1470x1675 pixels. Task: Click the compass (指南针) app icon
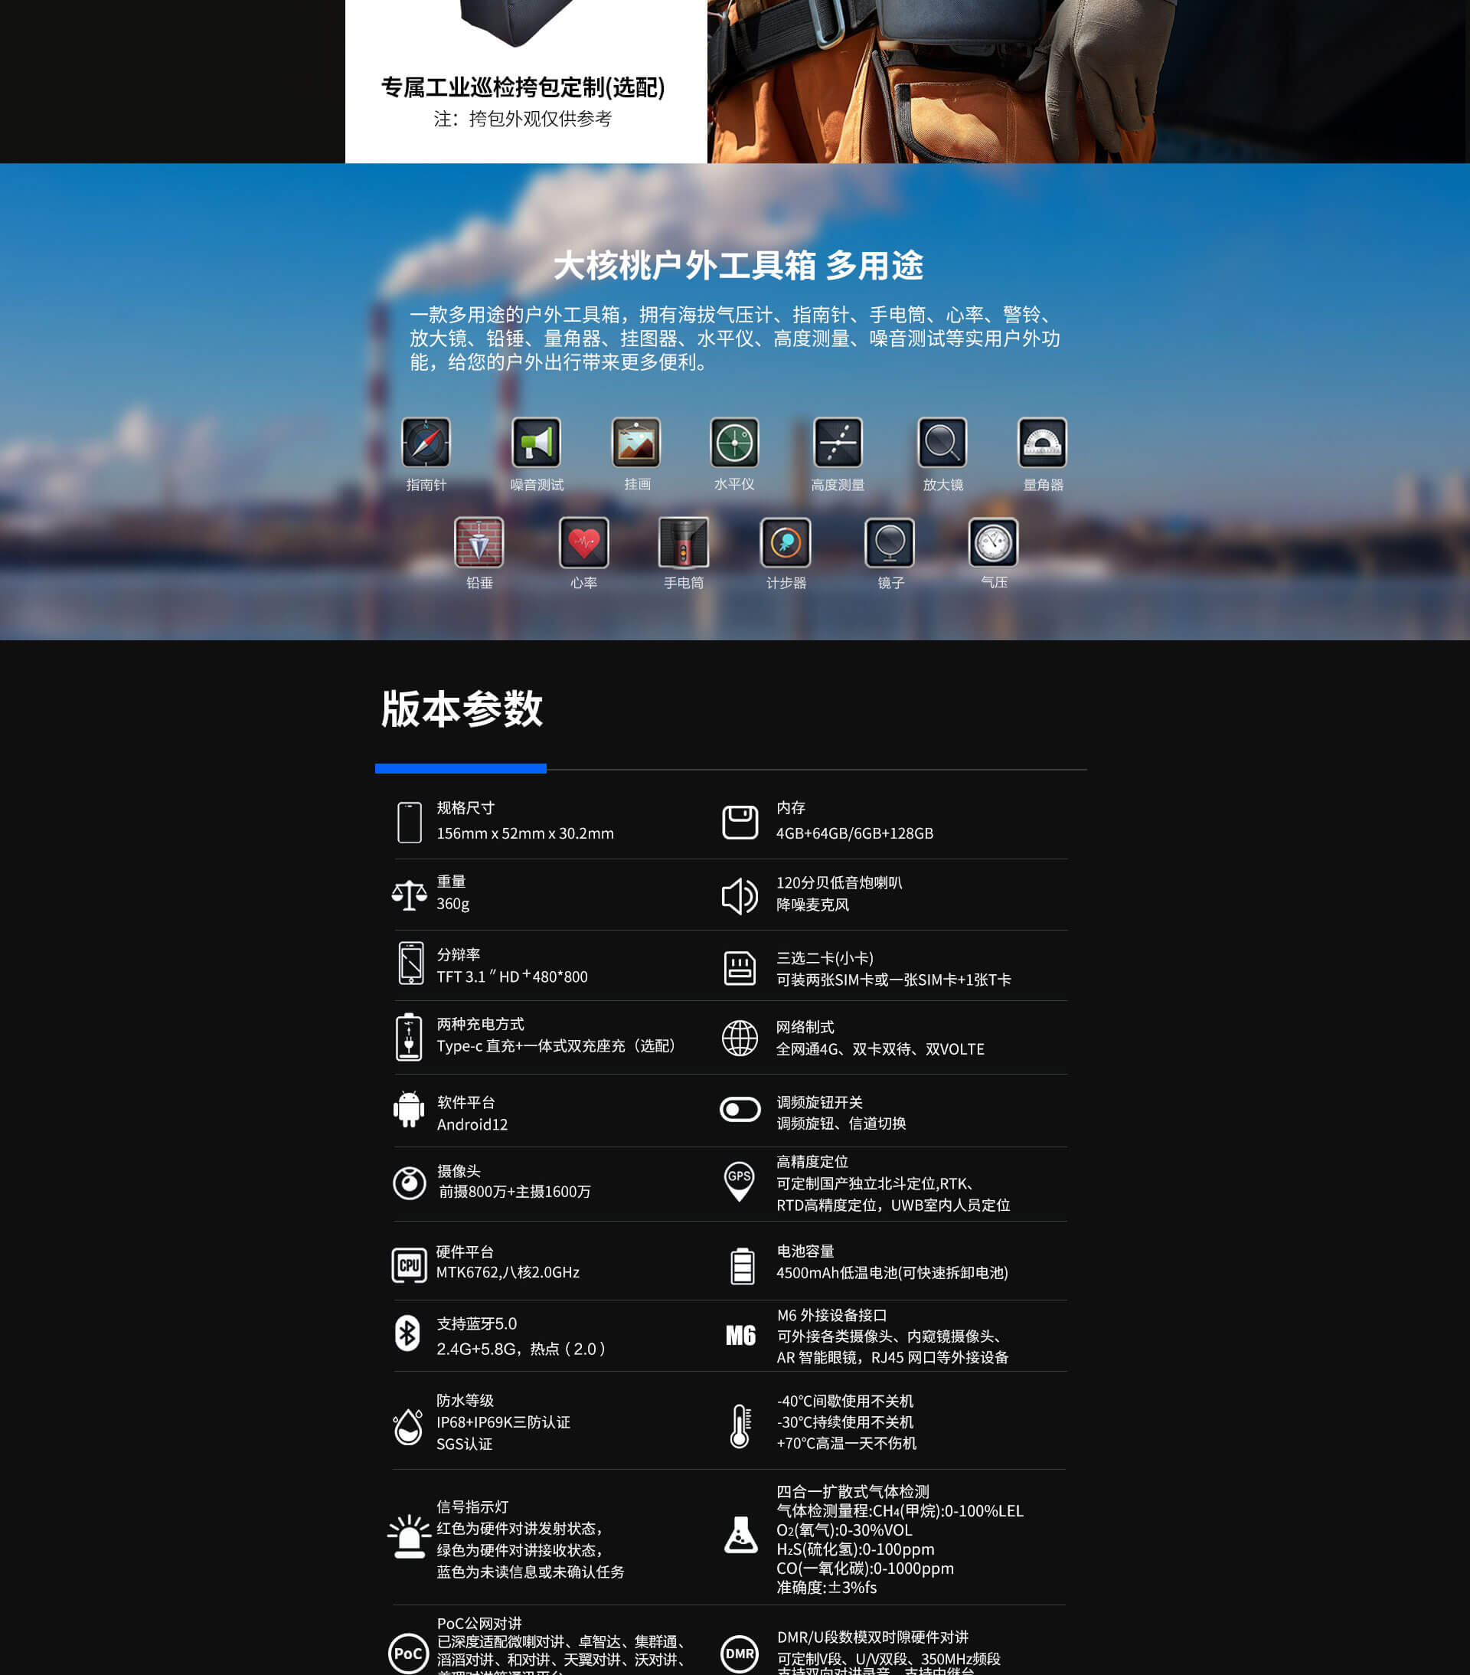(426, 443)
